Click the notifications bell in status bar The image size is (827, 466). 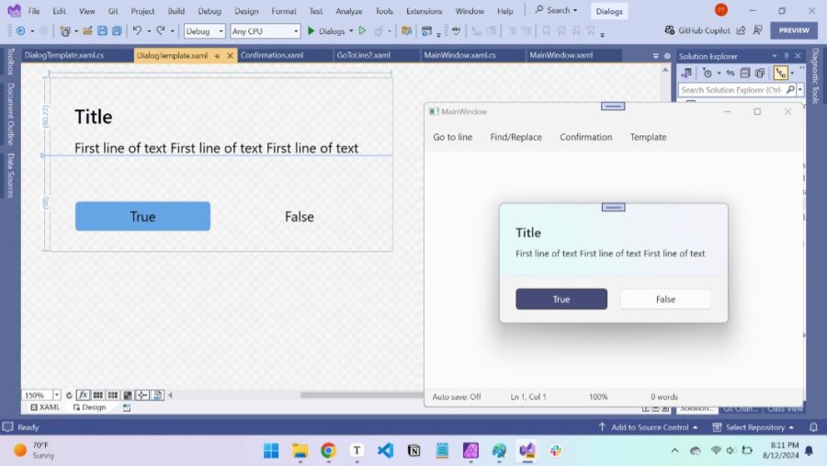click(814, 427)
